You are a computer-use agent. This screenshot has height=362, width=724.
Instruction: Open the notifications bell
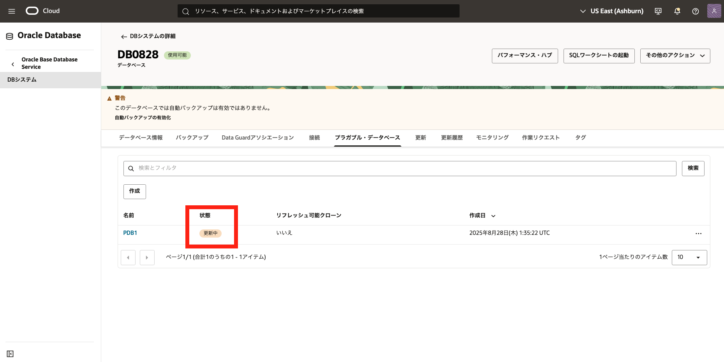point(677,11)
